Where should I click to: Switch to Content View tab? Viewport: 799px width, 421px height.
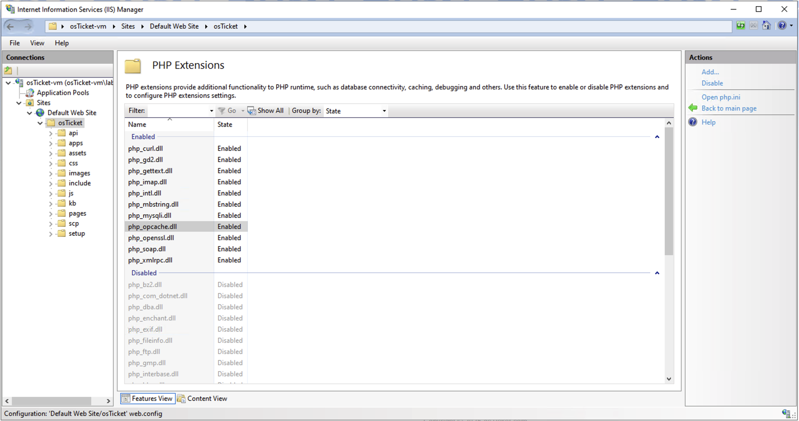(x=202, y=398)
